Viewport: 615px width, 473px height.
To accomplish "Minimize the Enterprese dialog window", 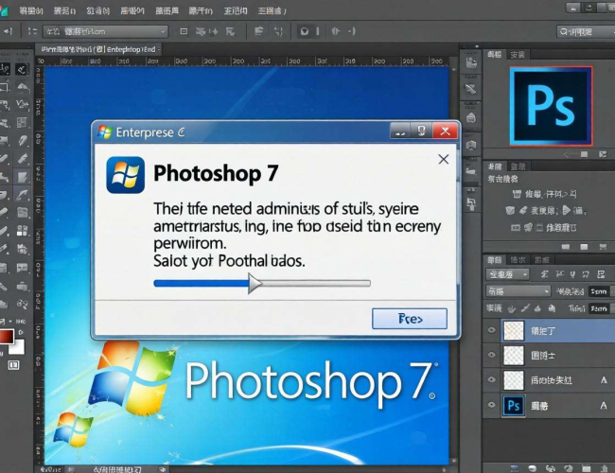I will tap(400, 131).
